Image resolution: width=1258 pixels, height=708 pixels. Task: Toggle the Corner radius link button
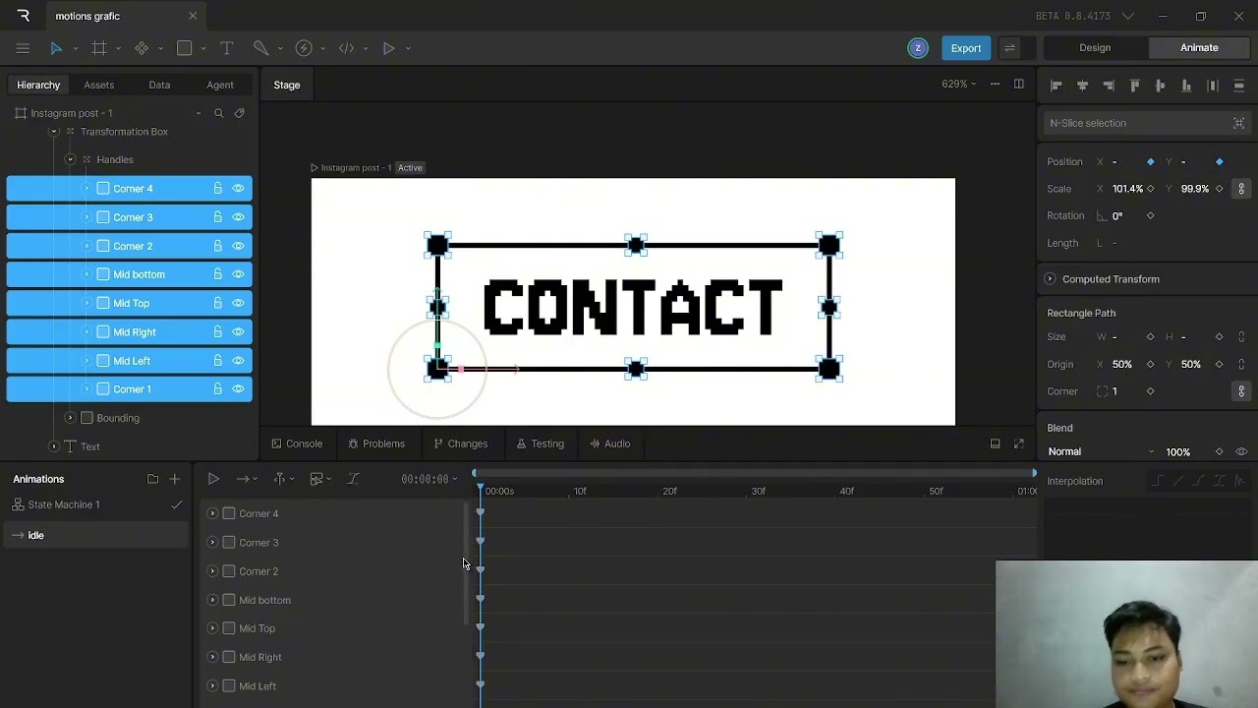[x=1241, y=391]
